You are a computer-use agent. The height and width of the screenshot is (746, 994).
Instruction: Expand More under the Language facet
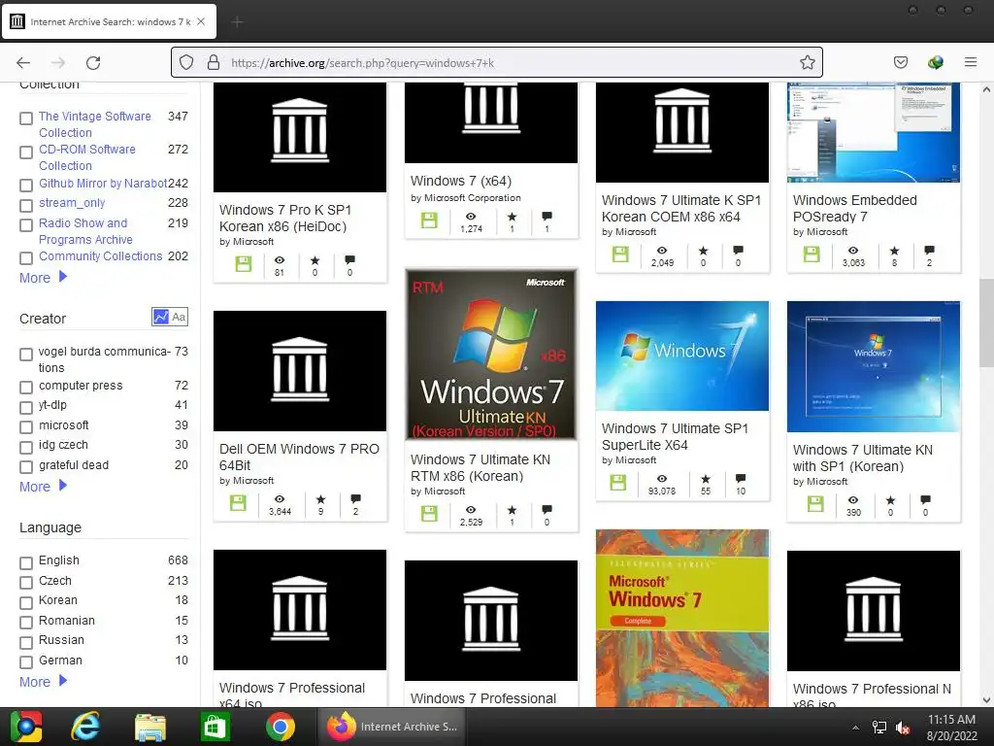tap(43, 682)
